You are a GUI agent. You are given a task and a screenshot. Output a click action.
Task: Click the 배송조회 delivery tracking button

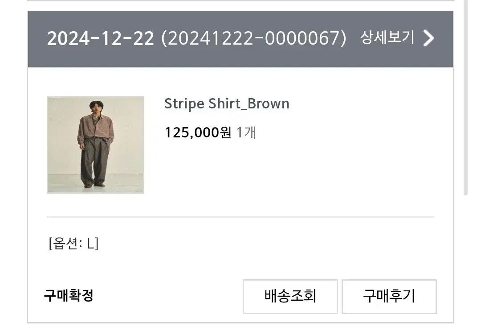[x=290, y=297]
